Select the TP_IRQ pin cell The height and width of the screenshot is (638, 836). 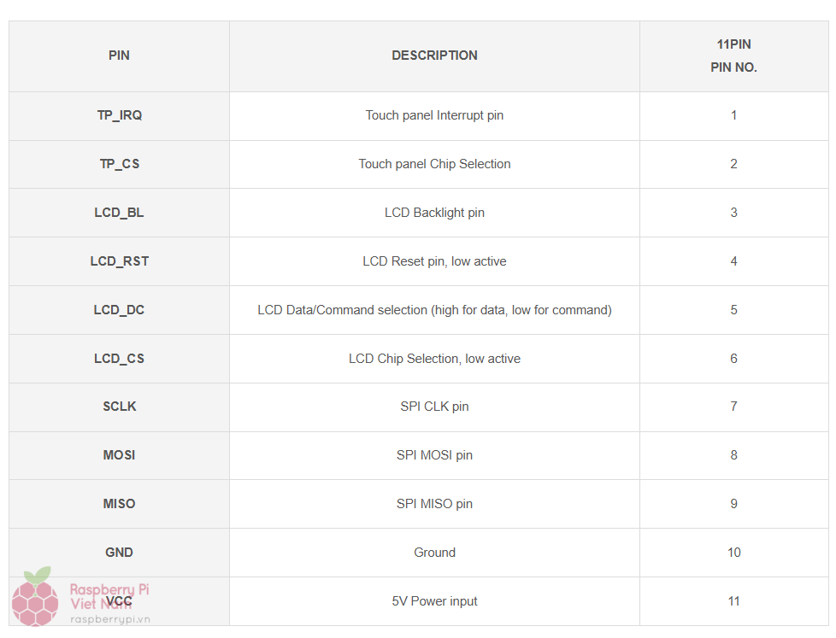120,115
